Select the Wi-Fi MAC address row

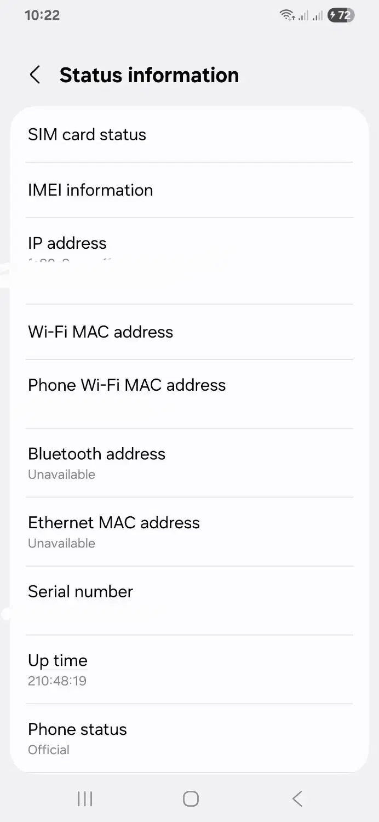pyautogui.click(x=189, y=332)
